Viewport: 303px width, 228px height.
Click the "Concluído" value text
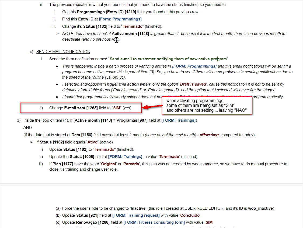[190, 215]
